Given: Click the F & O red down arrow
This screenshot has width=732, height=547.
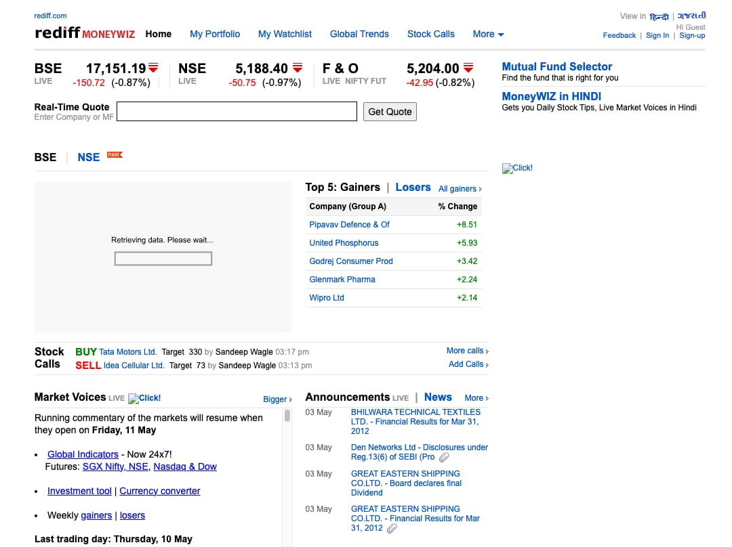Looking at the screenshot, I should (468, 68).
